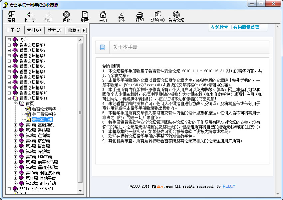Expand the 看雪论坛精华7 node

point(9,77)
